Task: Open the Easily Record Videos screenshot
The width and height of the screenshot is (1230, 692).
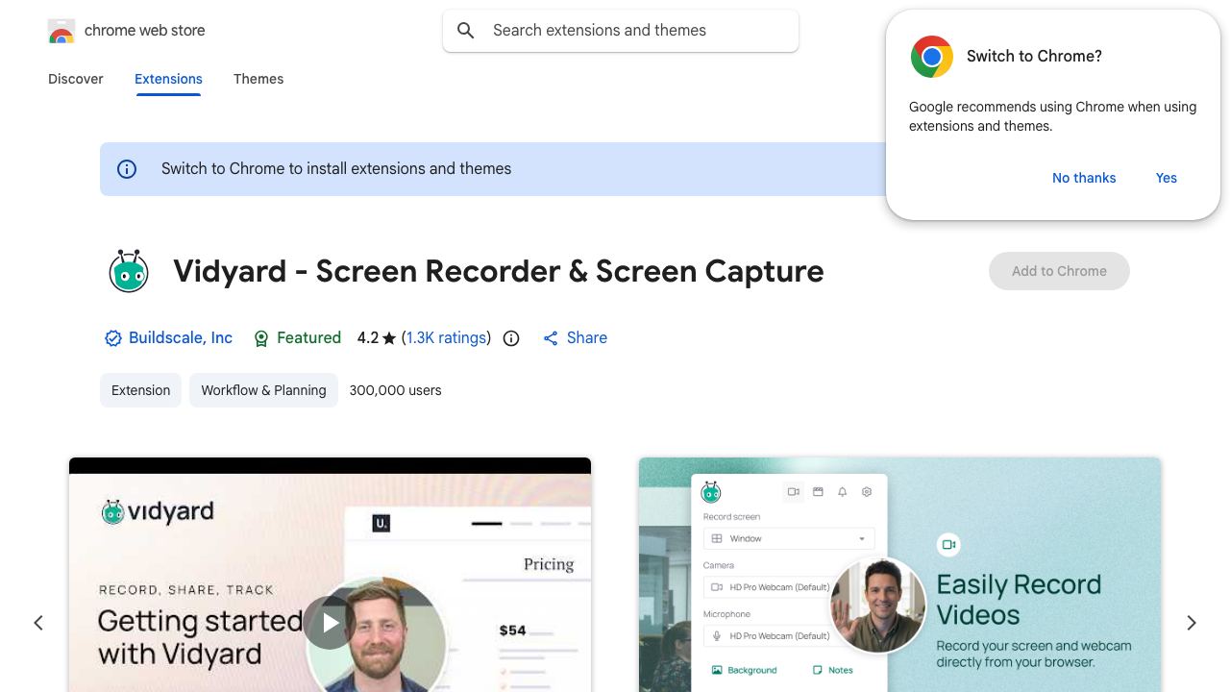Action: click(x=899, y=575)
